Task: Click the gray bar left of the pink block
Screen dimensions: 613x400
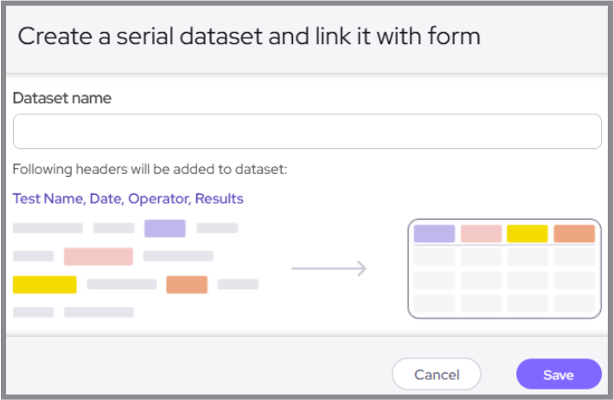Action: click(34, 256)
